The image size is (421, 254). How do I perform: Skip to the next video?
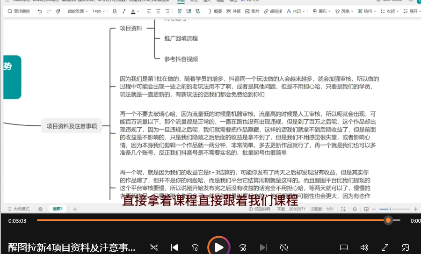pos(263,247)
